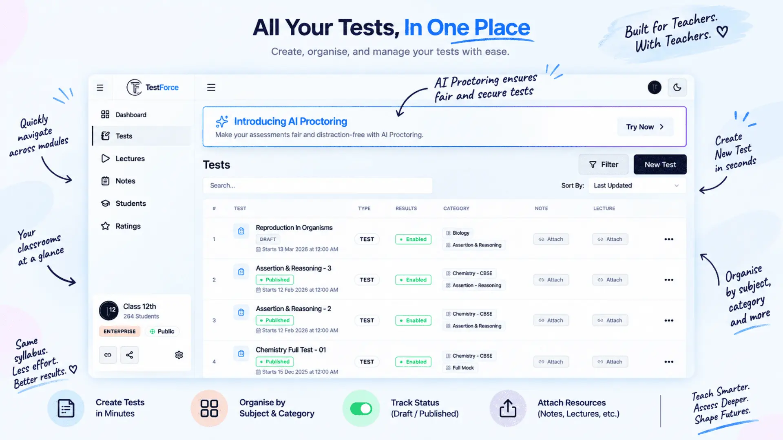Image resolution: width=783 pixels, height=440 pixels.
Task: Attach a note to Reproduction In Organisms
Action: point(551,239)
